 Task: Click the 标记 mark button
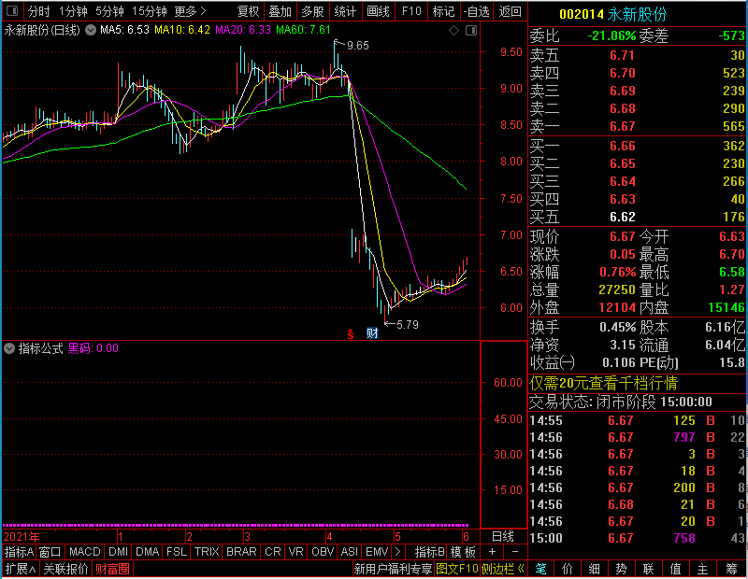443,11
